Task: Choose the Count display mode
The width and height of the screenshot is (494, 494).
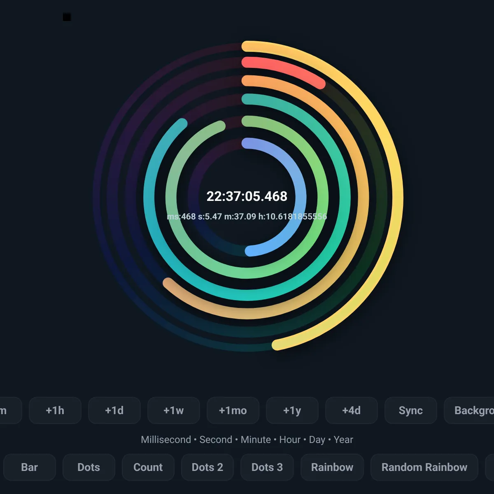Action: [x=148, y=467]
